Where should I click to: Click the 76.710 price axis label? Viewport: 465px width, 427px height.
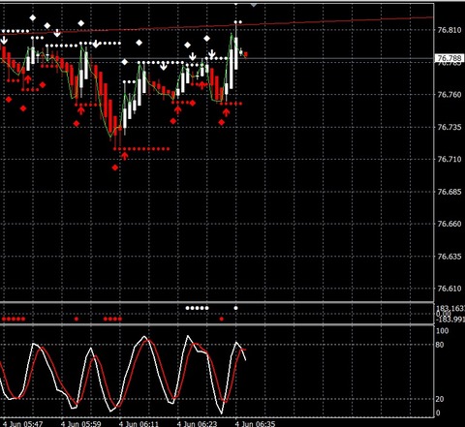(449, 159)
